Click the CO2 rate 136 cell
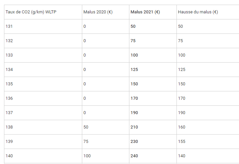 tap(9, 98)
